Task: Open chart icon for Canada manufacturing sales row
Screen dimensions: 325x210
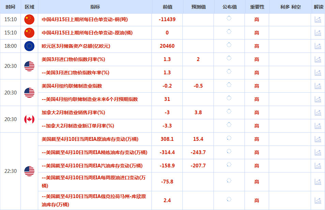Action: [318, 113]
